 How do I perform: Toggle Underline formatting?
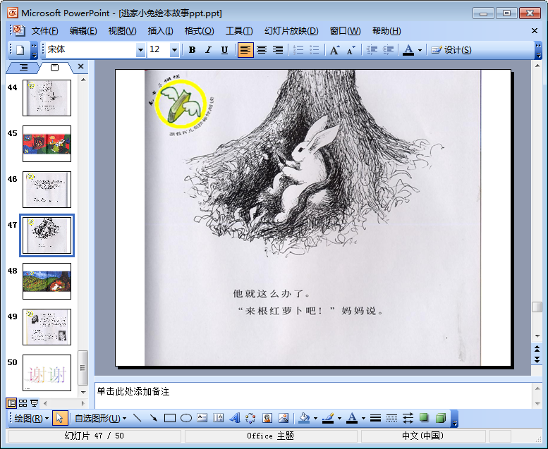[x=224, y=50]
